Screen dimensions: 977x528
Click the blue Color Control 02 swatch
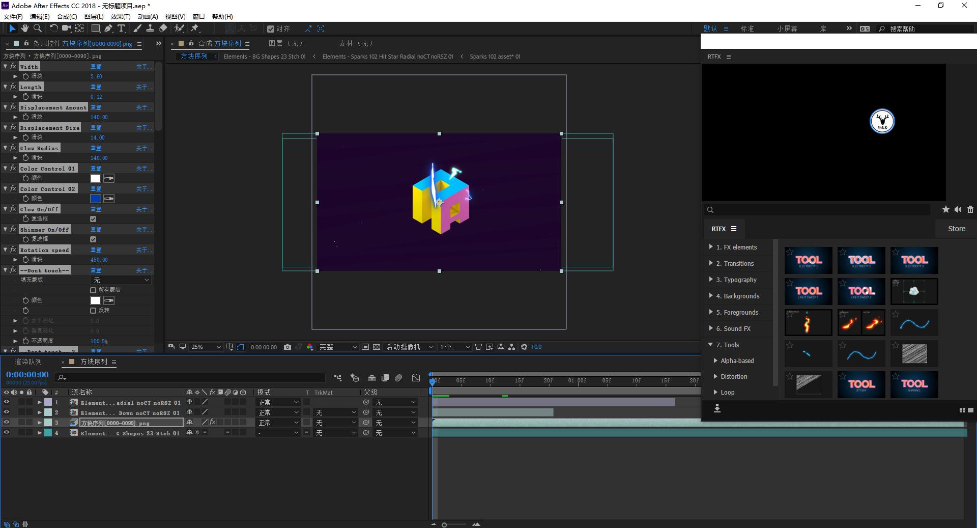[95, 199]
